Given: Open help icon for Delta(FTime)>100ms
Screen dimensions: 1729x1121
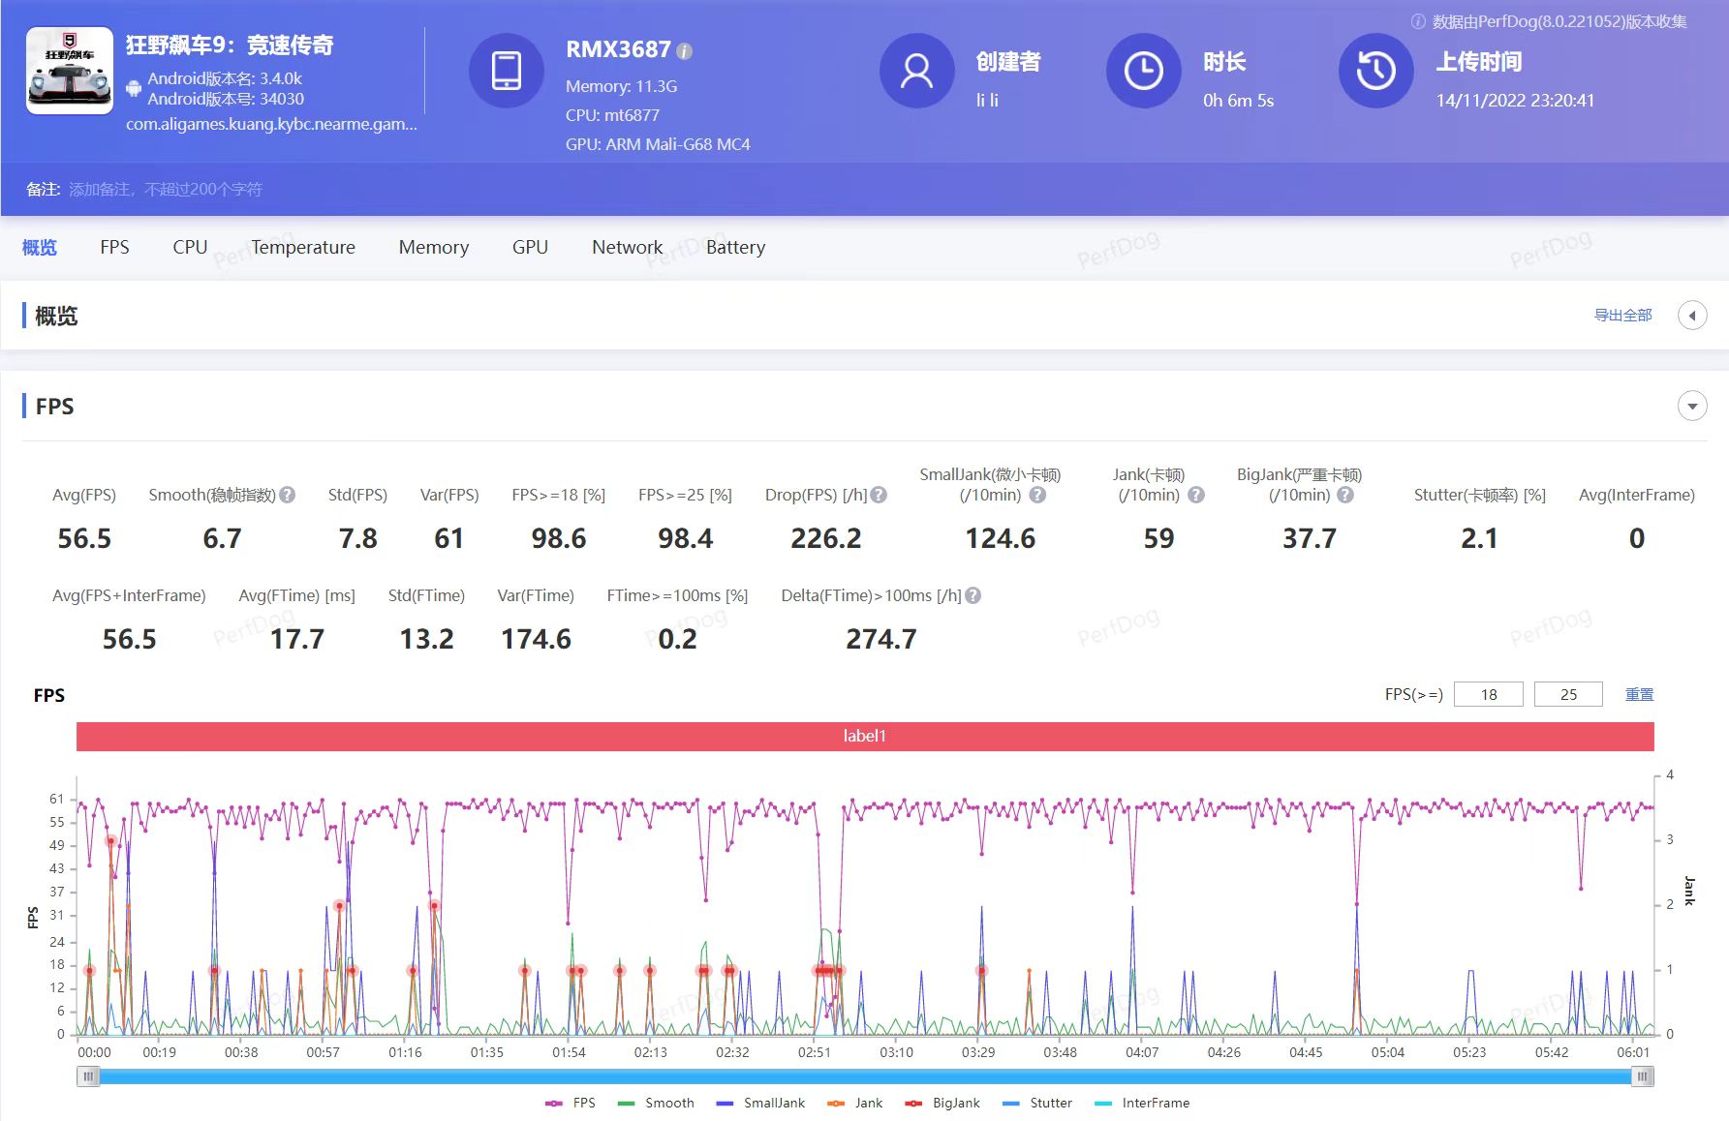Looking at the screenshot, I should click(973, 595).
